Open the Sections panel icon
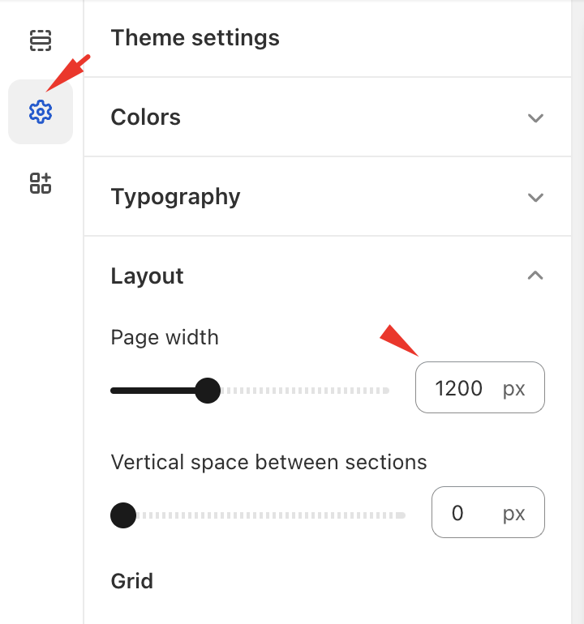Viewport: 584px width, 624px height. pyautogui.click(x=41, y=41)
